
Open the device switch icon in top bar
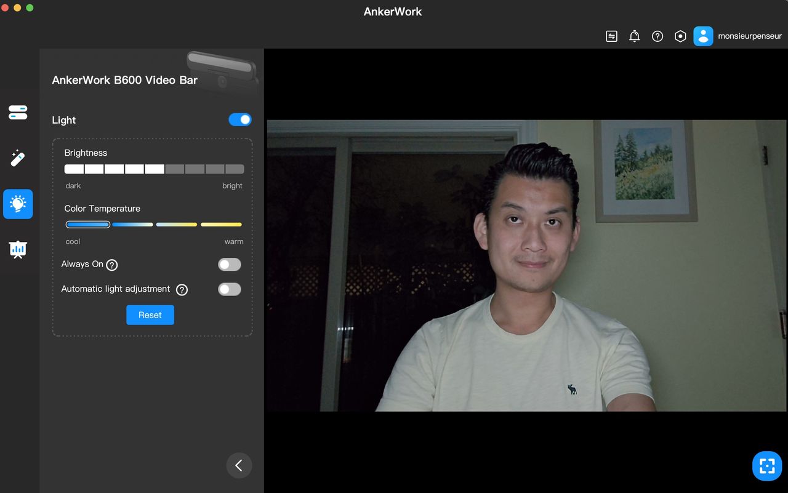[611, 36]
